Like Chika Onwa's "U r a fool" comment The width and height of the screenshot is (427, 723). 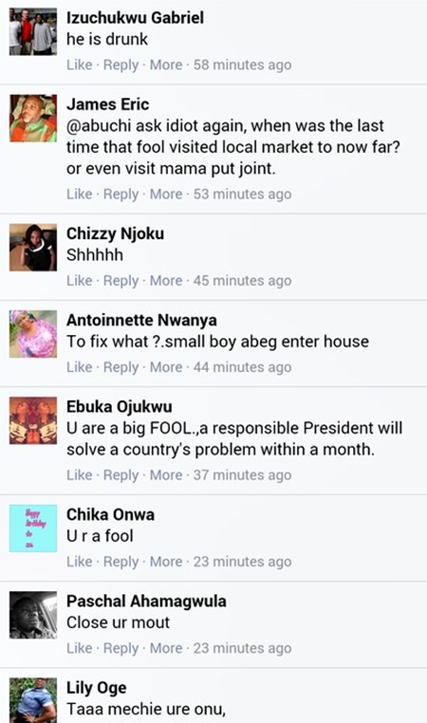point(80,562)
